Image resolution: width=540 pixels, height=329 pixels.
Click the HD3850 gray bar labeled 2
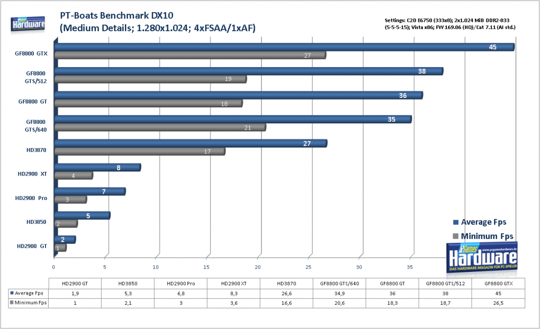coord(66,224)
